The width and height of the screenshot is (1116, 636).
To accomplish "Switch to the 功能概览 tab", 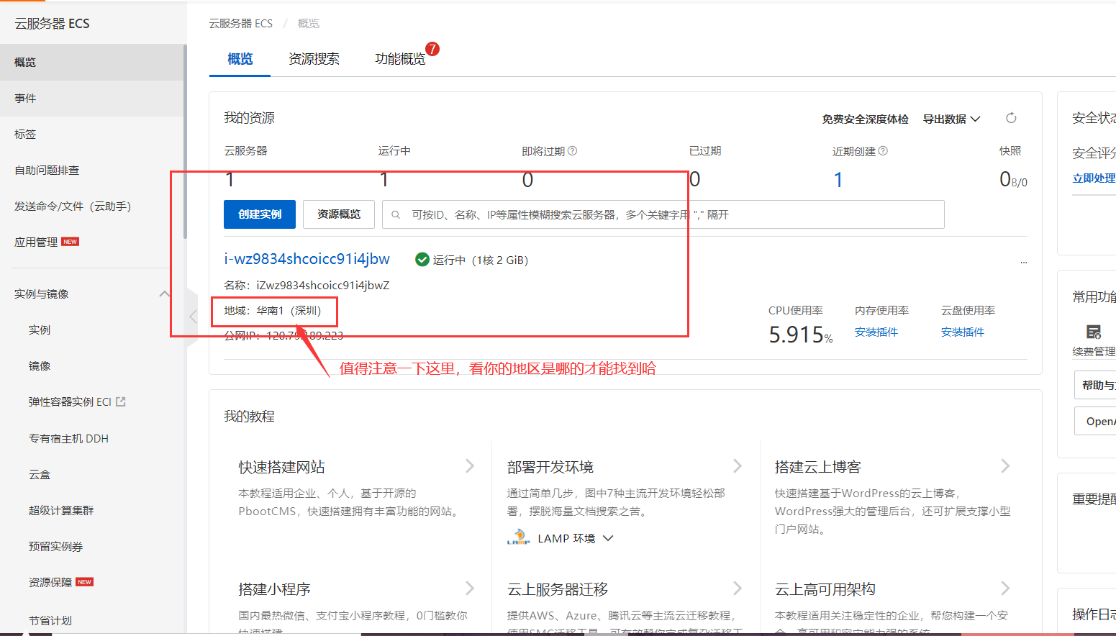I will (x=400, y=59).
